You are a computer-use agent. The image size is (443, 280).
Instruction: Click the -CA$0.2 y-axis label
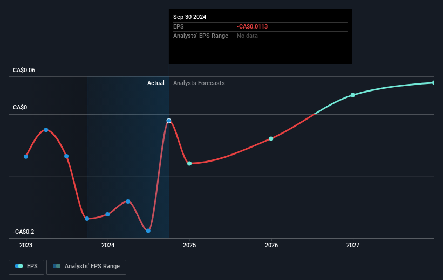(23, 232)
